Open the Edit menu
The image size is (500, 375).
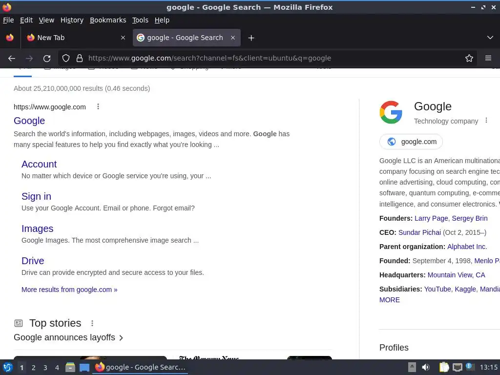tap(26, 20)
